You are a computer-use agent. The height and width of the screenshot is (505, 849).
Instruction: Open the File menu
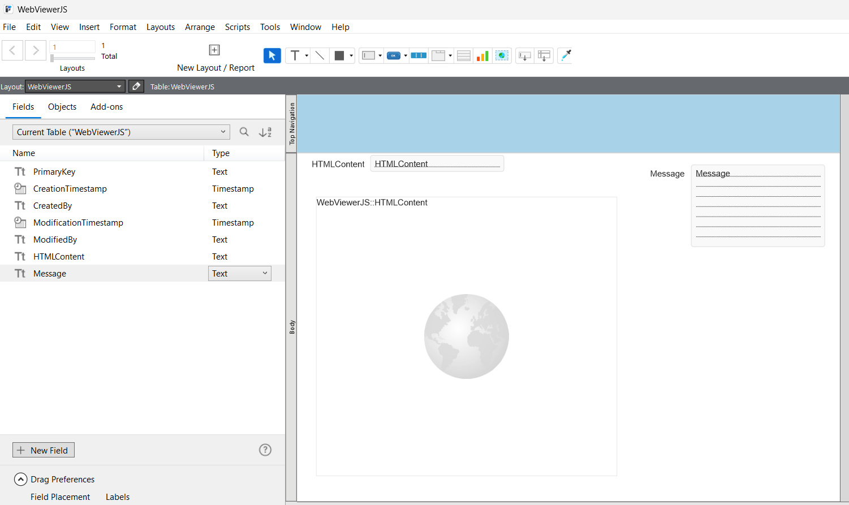coord(10,27)
